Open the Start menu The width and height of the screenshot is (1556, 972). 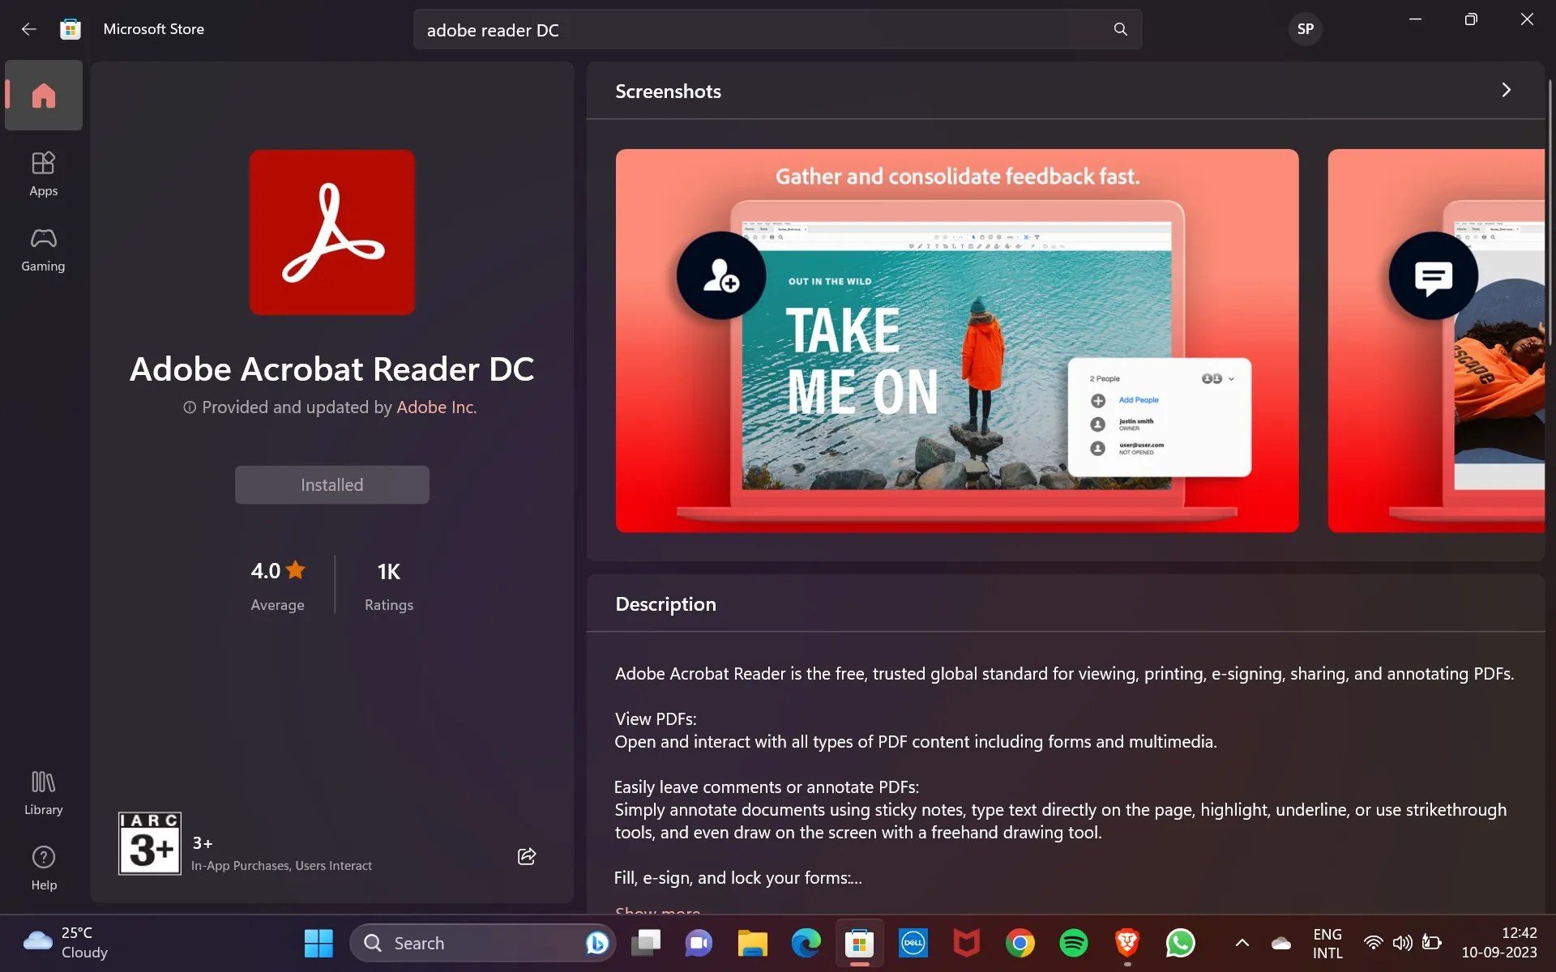(x=318, y=943)
